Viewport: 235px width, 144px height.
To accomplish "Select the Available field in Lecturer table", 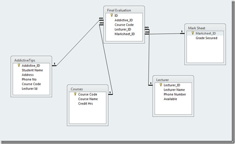I will (170, 99).
